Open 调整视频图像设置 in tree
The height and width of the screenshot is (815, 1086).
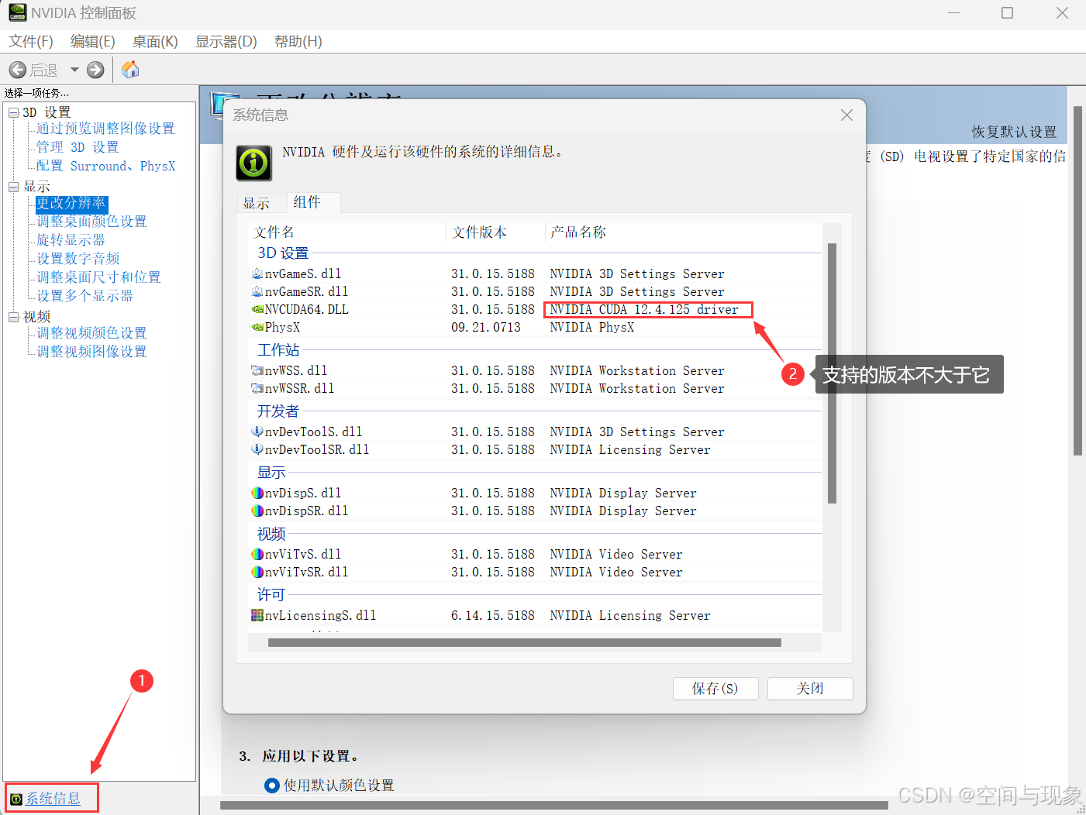pyautogui.click(x=91, y=352)
